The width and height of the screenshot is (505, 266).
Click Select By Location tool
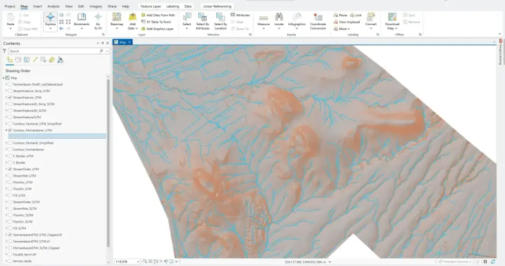[220, 21]
